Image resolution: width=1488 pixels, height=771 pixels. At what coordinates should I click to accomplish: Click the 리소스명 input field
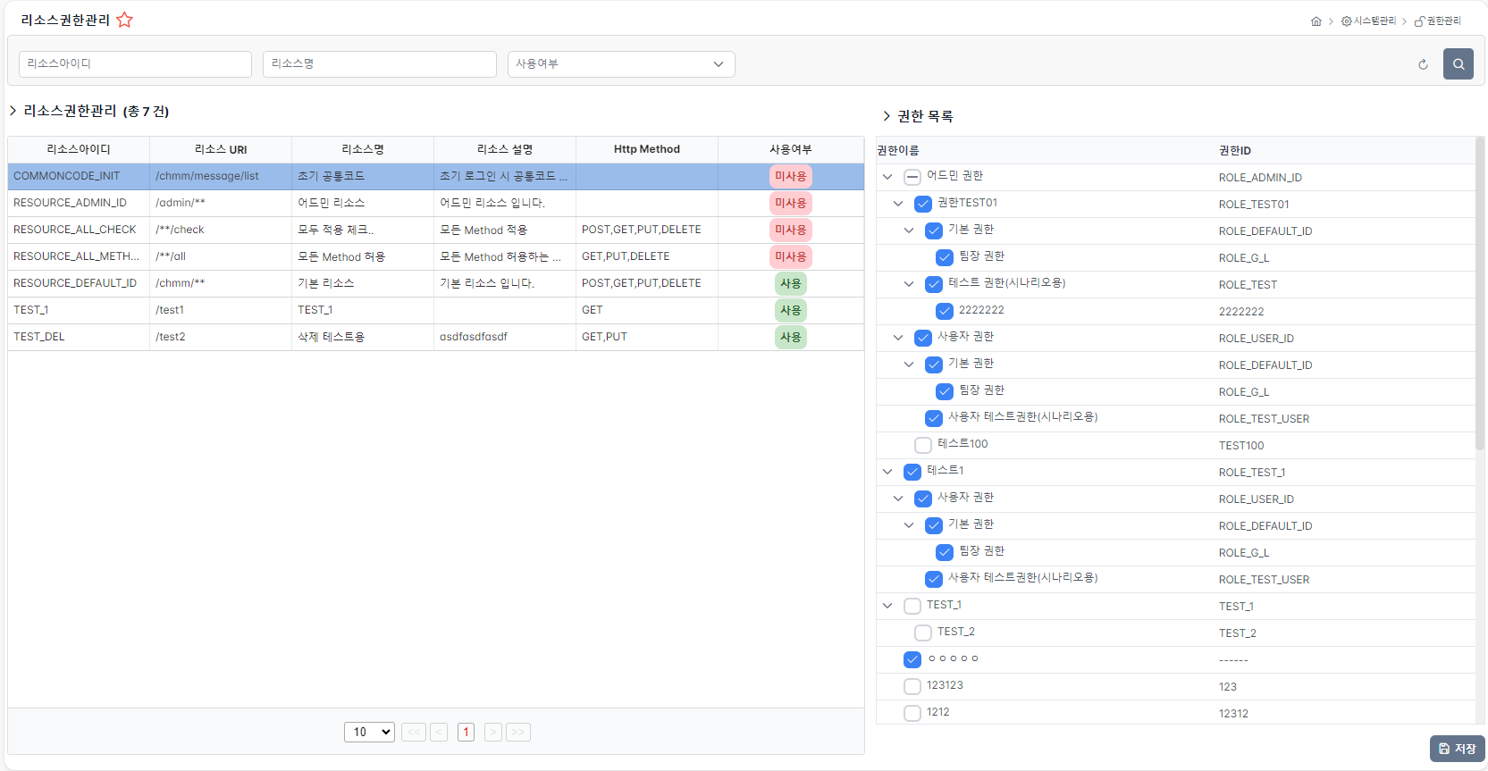pos(380,64)
